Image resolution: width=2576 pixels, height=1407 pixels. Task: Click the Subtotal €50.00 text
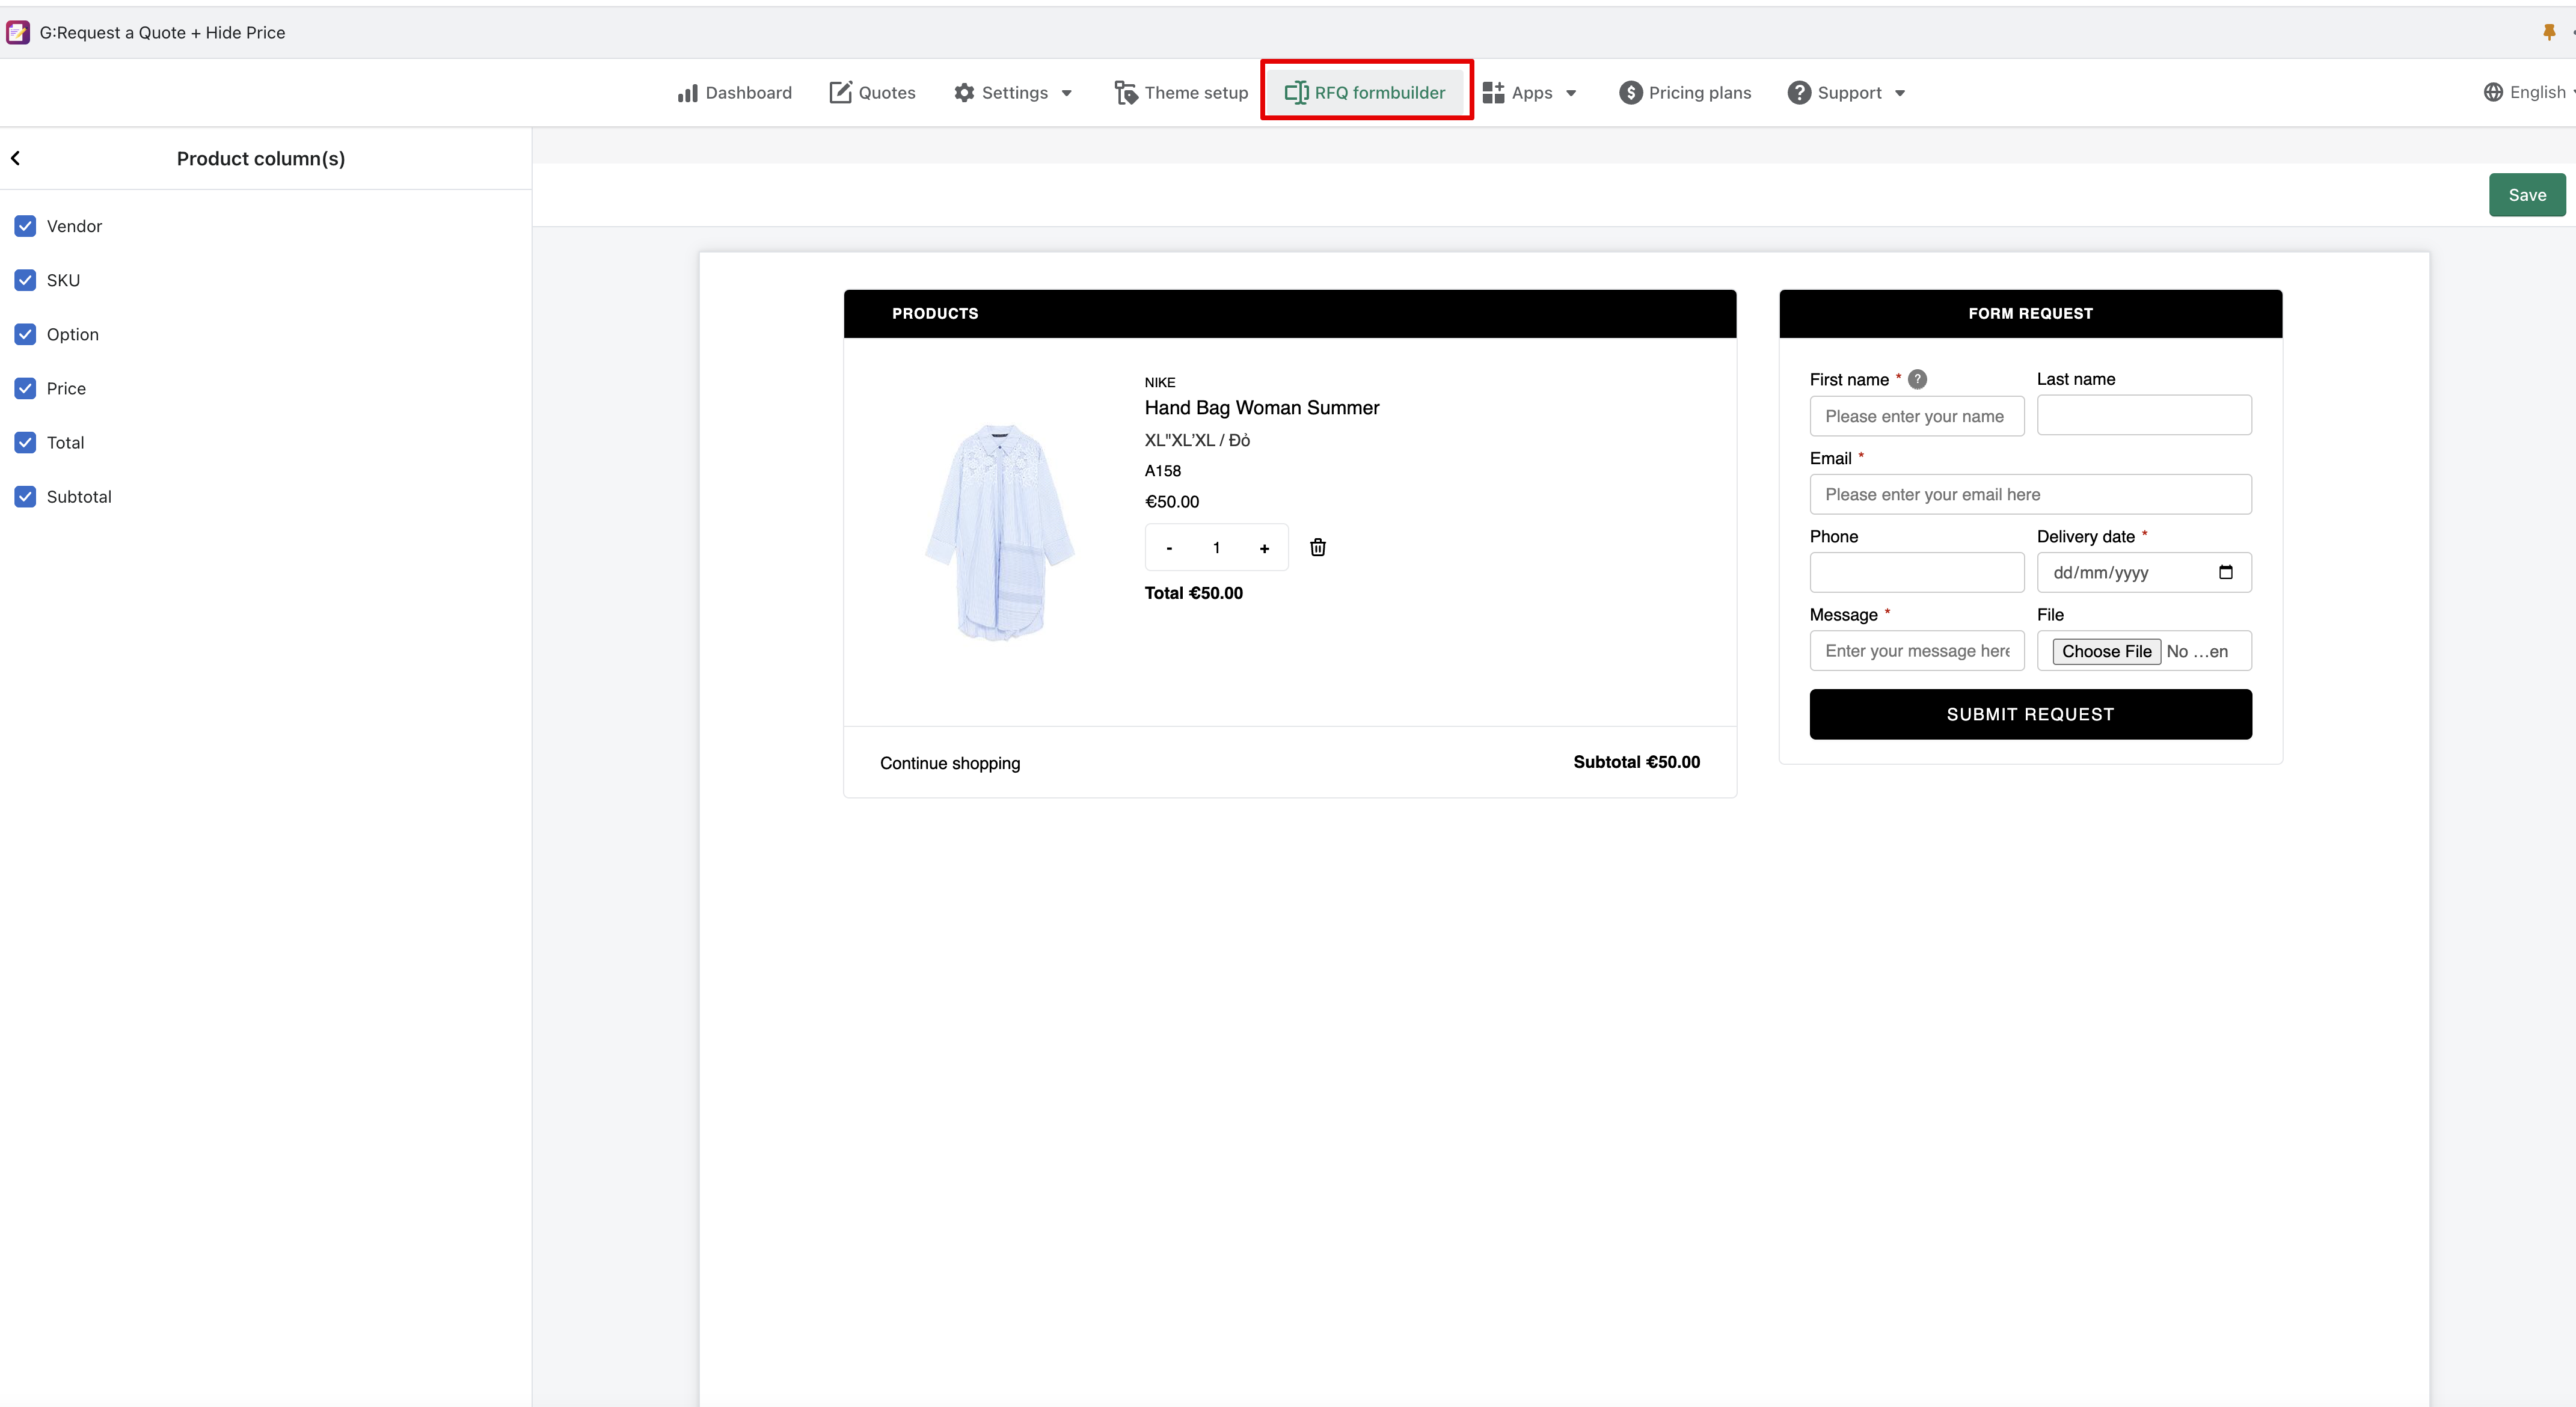click(x=1636, y=762)
